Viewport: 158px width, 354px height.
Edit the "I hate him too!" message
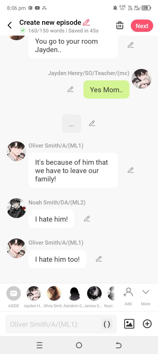99,259
